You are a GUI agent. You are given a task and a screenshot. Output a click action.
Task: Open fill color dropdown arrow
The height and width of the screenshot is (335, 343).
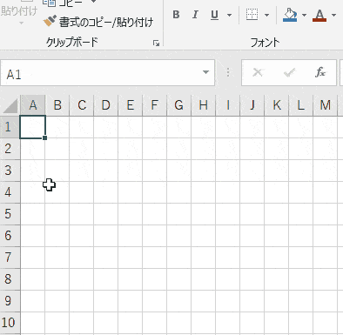coord(304,15)
